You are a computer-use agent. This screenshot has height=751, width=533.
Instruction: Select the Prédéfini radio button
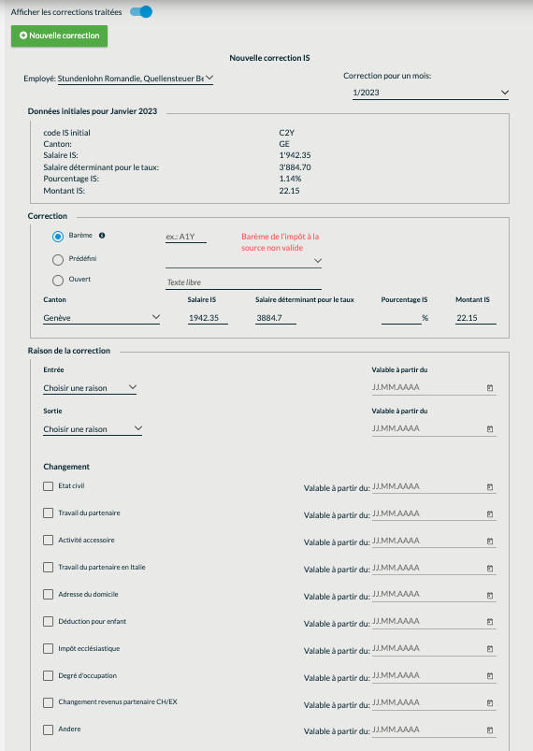[x=58, y=260]
